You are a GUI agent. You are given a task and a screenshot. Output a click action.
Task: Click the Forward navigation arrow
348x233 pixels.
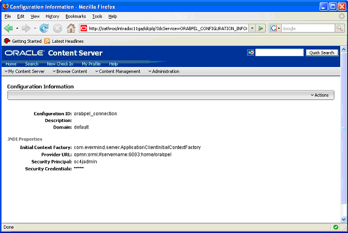click(26, 28)
